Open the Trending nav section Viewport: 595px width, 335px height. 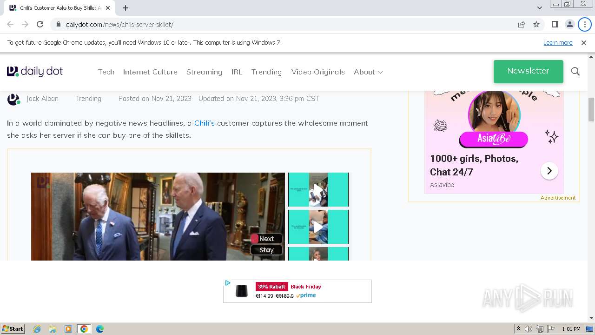(x=266, y=72)
